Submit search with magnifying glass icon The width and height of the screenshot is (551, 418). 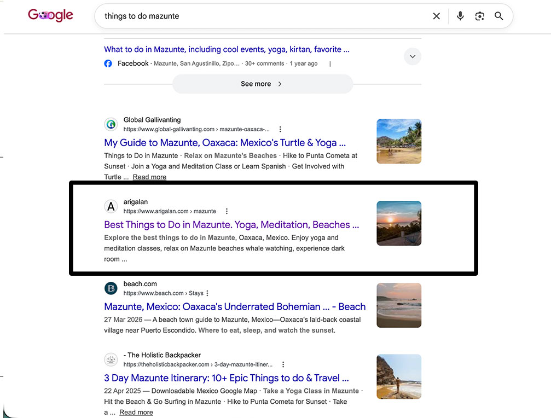point(498,16)
